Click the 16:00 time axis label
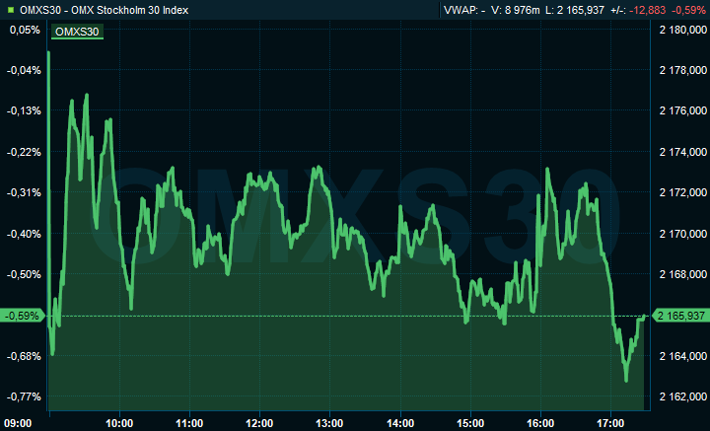The height and width of the screenshot is (431, 710). tap(540, 424)
